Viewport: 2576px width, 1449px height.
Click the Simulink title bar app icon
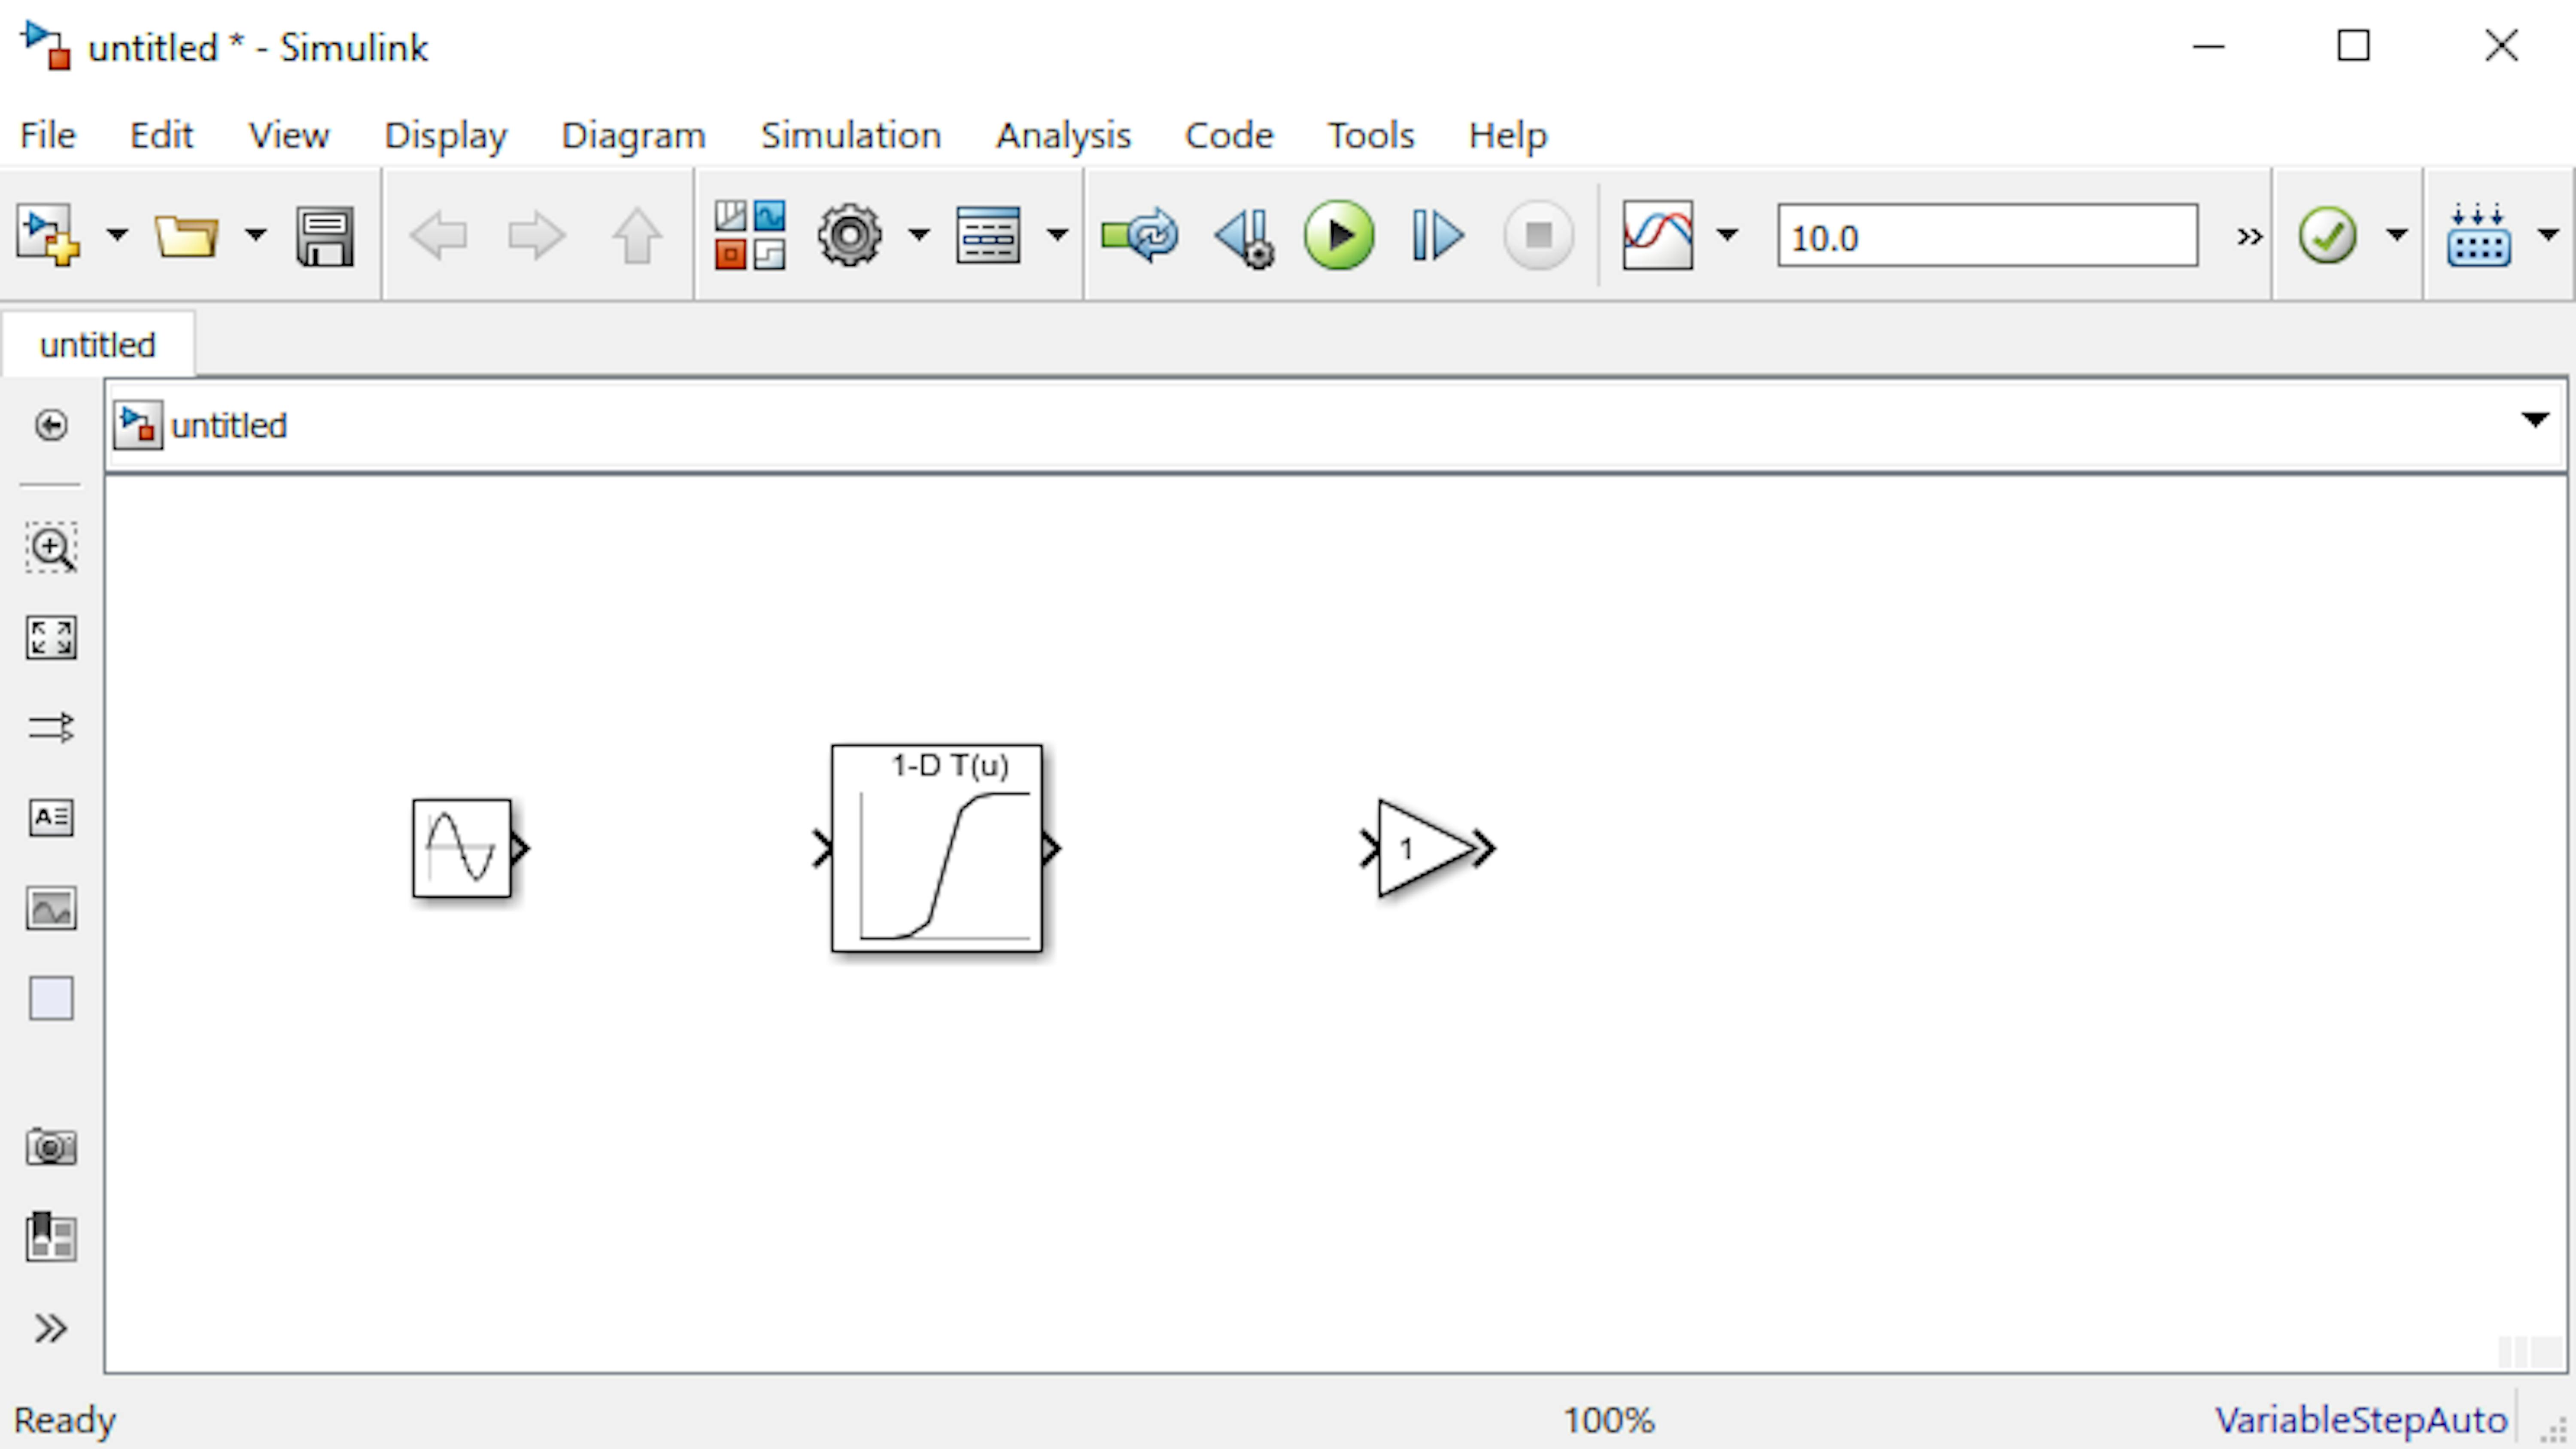(46, 46)
